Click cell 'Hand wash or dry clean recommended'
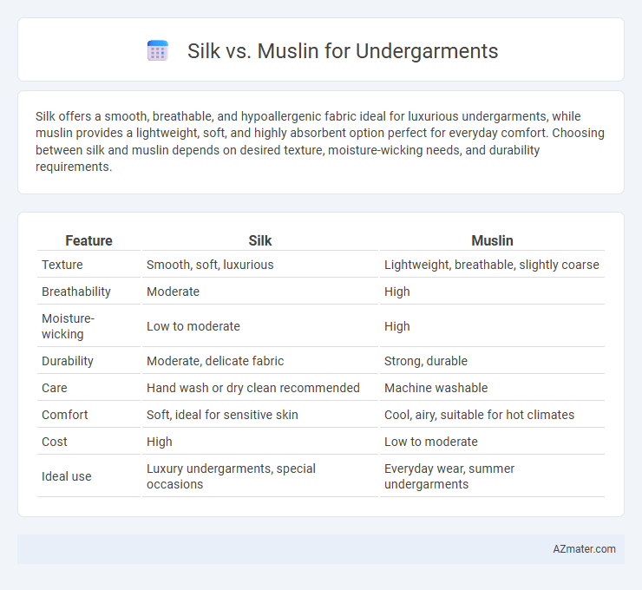This screenshot has height=590, width=642. coord(253,388)
